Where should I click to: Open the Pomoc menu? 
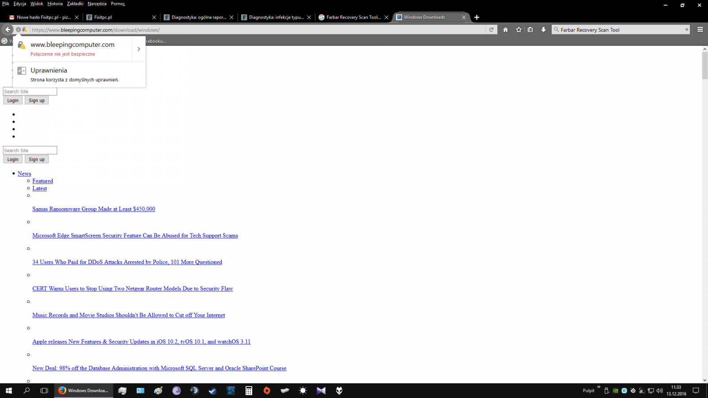pos(118,4)
